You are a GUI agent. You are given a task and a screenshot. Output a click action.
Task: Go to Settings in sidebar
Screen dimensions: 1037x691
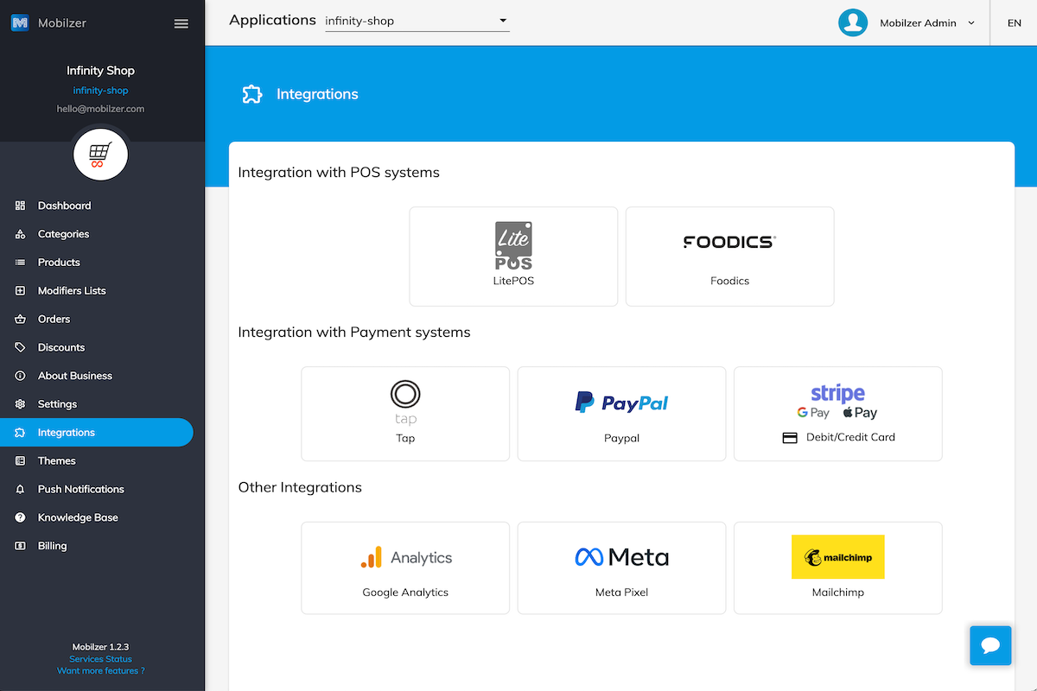(x=97, y=404)
